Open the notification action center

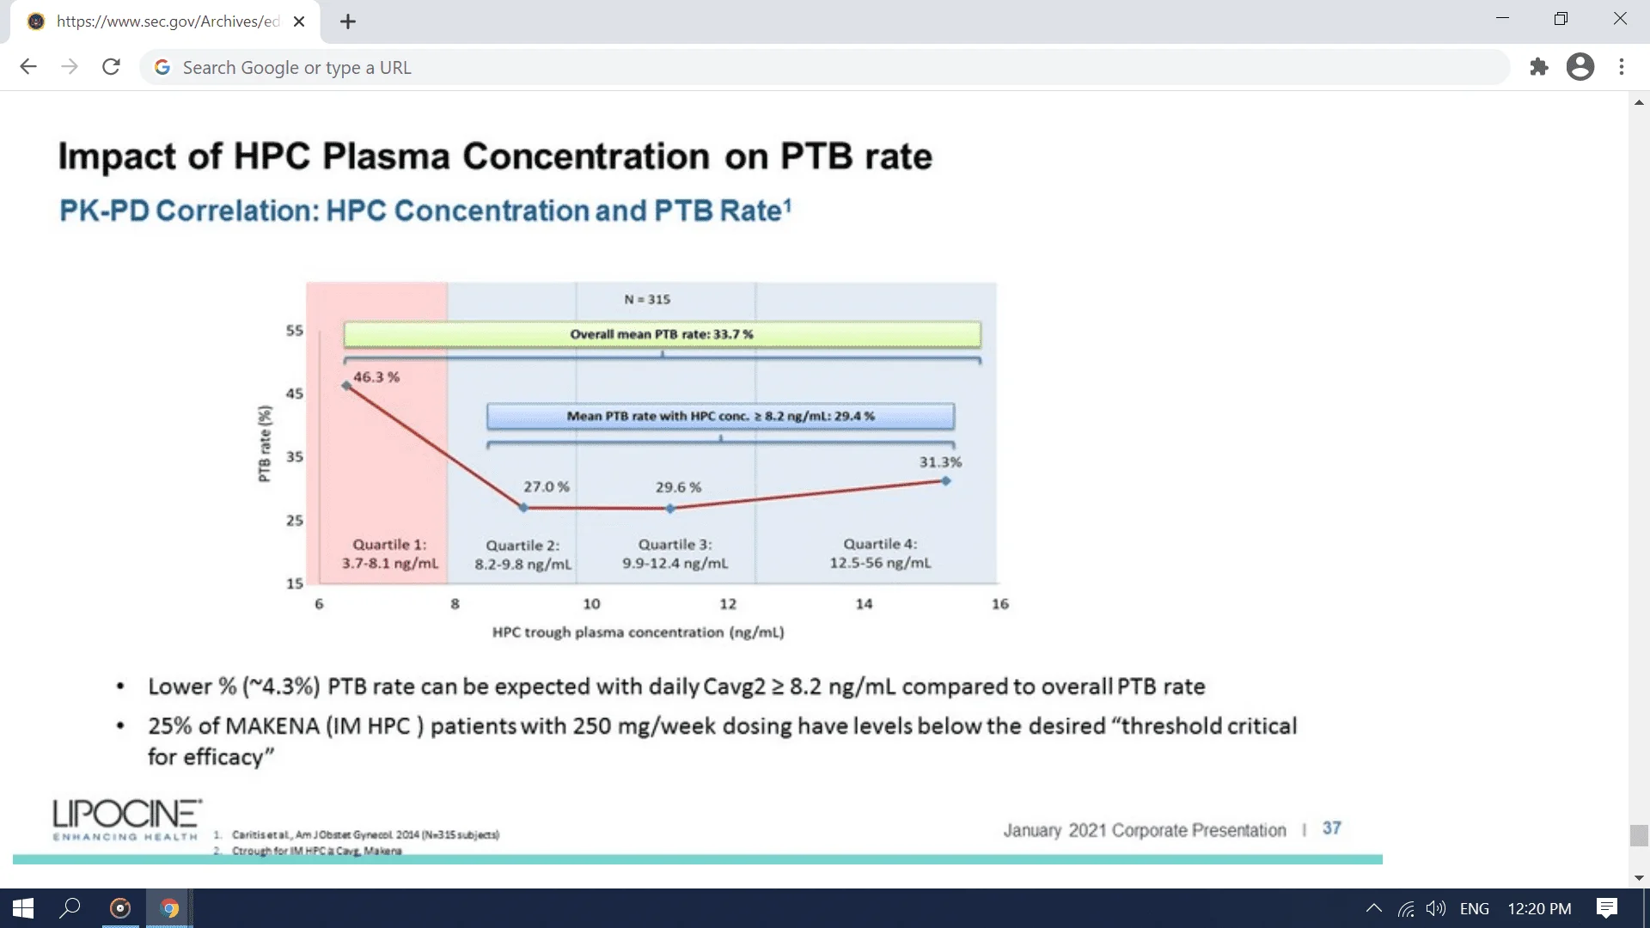1606,908
